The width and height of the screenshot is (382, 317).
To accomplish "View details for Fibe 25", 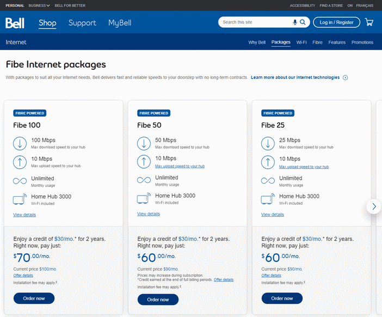I will [273, 215].
